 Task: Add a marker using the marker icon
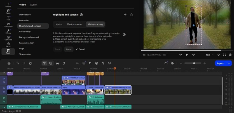point(64,63)
